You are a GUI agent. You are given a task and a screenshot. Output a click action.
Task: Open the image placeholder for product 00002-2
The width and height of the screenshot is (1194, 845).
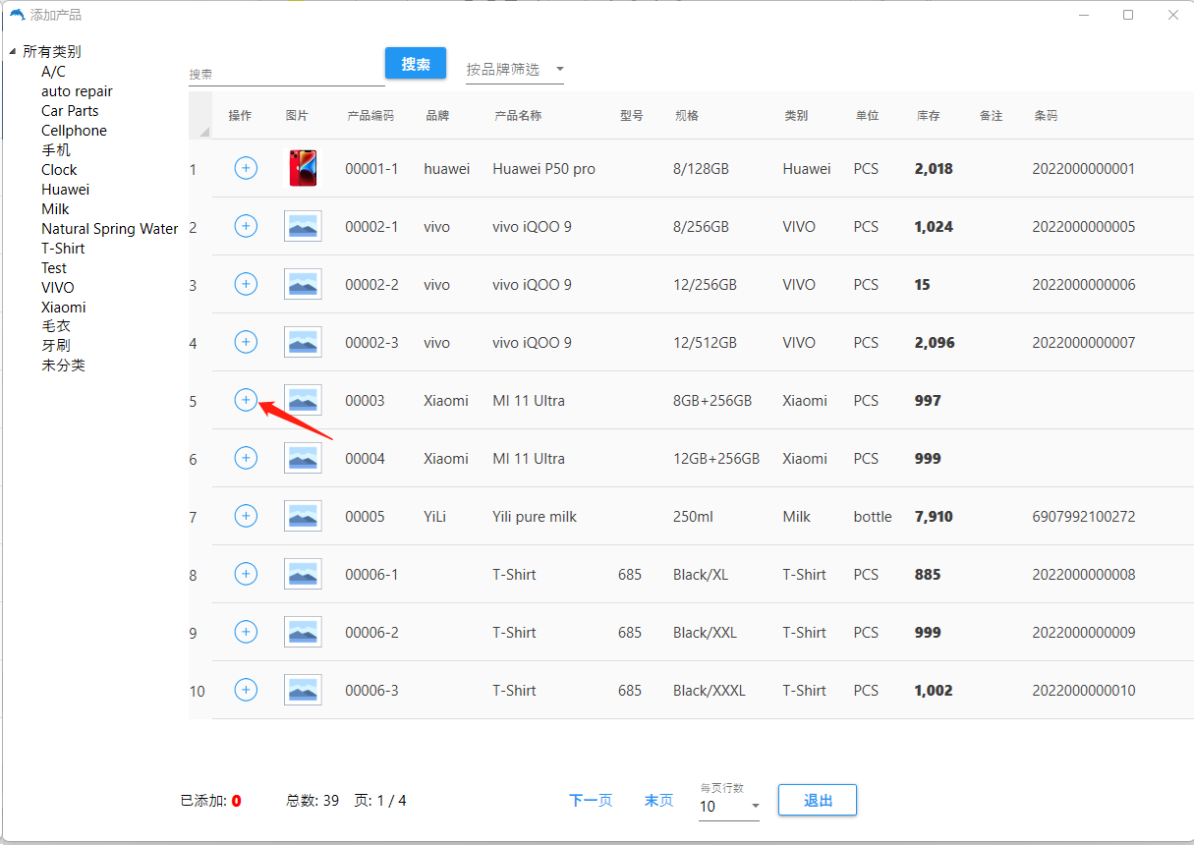point(303,284)
